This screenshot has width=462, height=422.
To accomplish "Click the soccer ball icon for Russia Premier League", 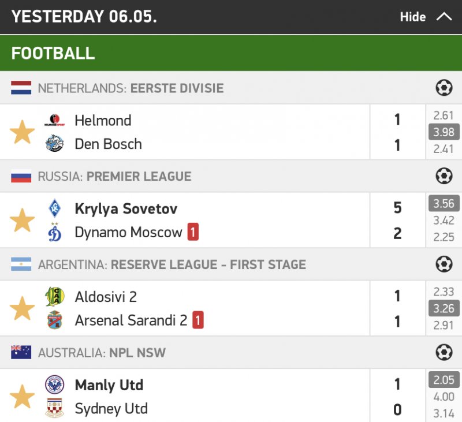I will 444,176.
